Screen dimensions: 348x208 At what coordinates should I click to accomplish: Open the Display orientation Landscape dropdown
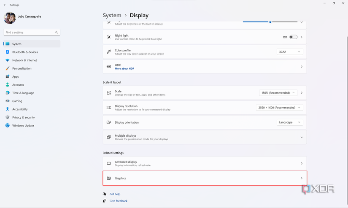[x=290, y=122]
